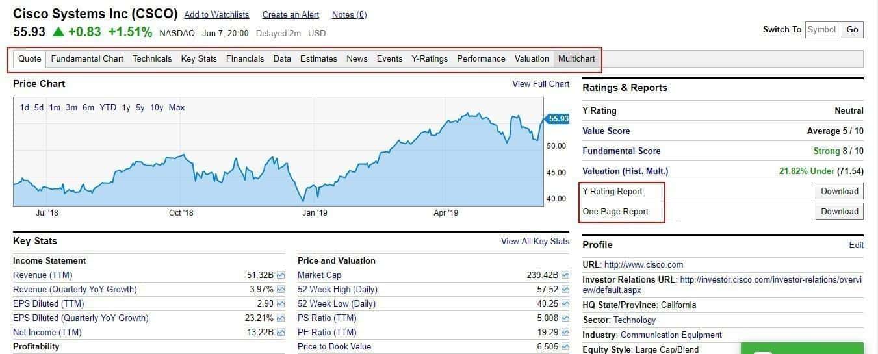Image resolution: width=878 pixels, height=354 pixels.
Task: Select the 5y chart time range
Action: 140,108
